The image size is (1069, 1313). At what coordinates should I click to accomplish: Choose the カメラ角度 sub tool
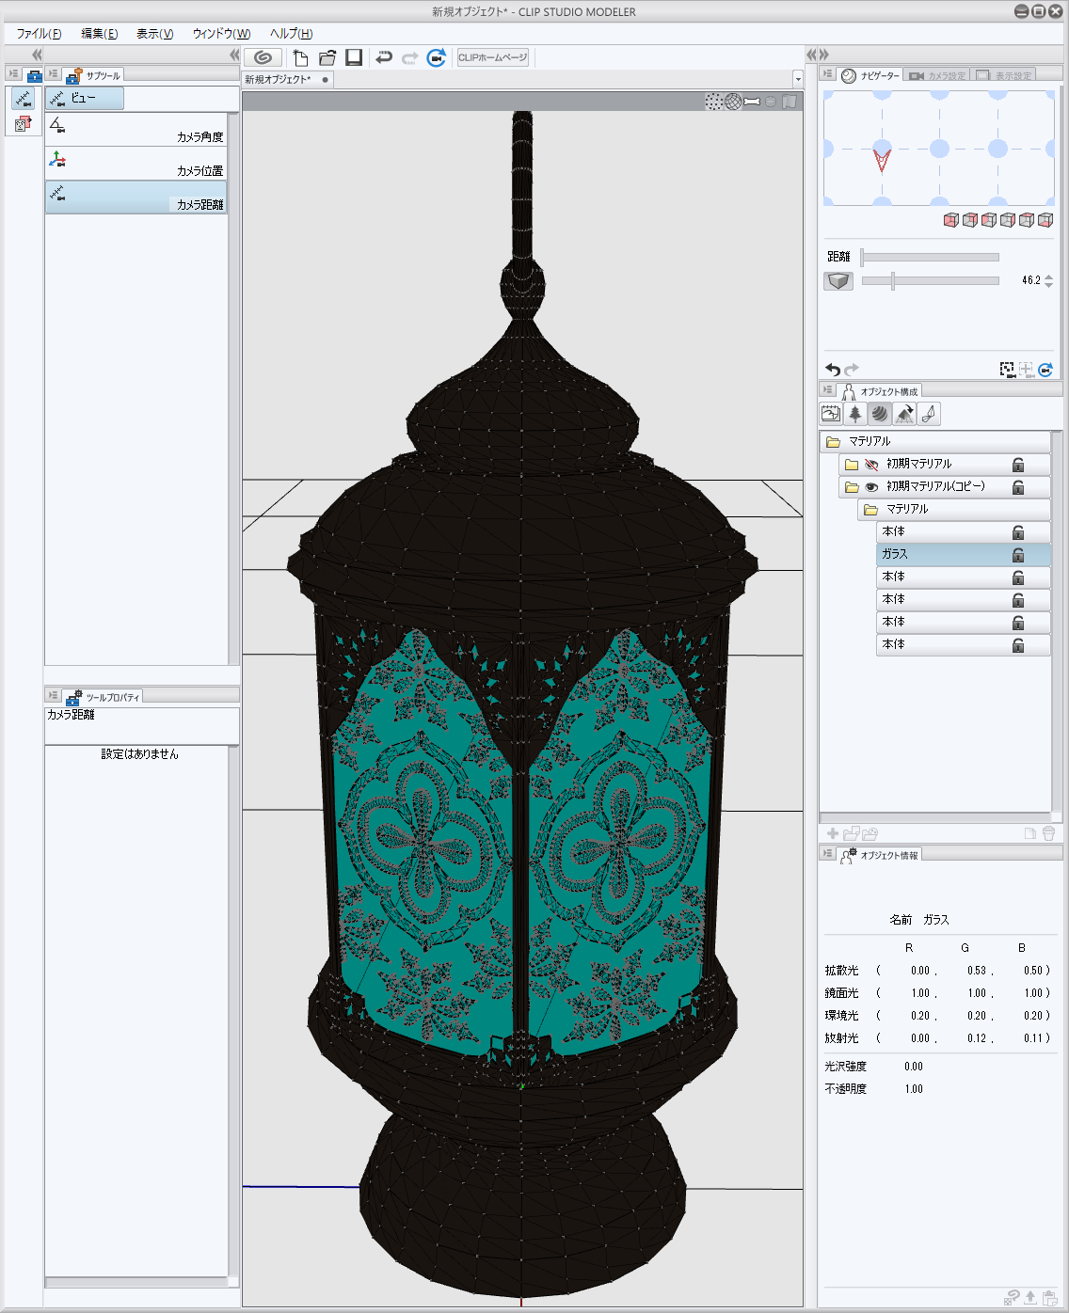(136, 130)
